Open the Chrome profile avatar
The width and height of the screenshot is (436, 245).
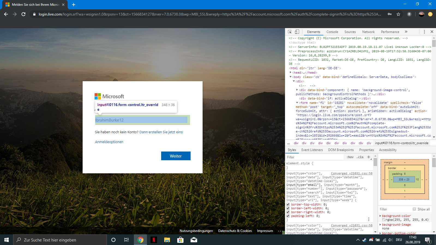(x=422, y=14)
